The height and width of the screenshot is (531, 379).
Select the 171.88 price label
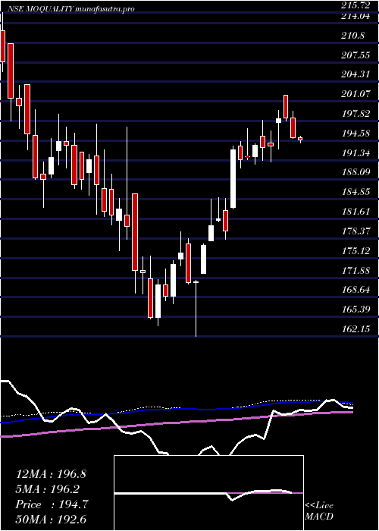tap(354, 271)
